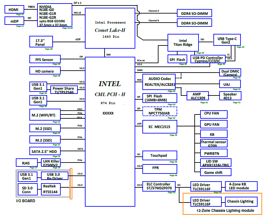
Task: Click the HD camera block
Action: [x=45, y=71]
